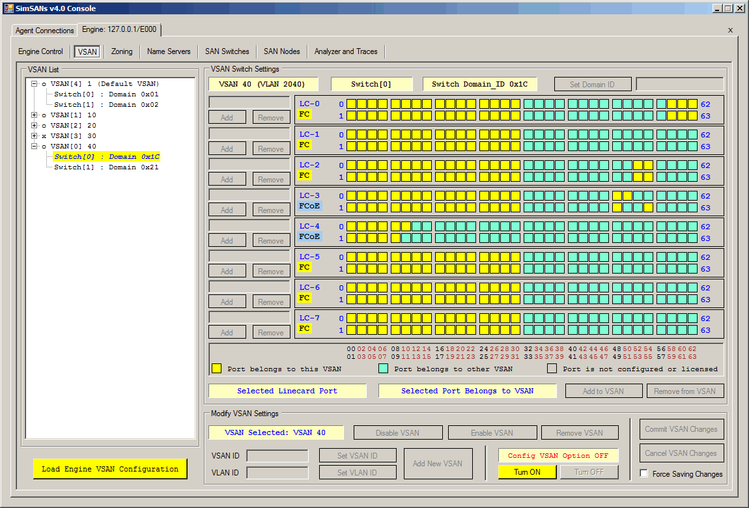Click last port square in LC-7 row 1
The image size is (749, 508).
(x=692, y=330)
